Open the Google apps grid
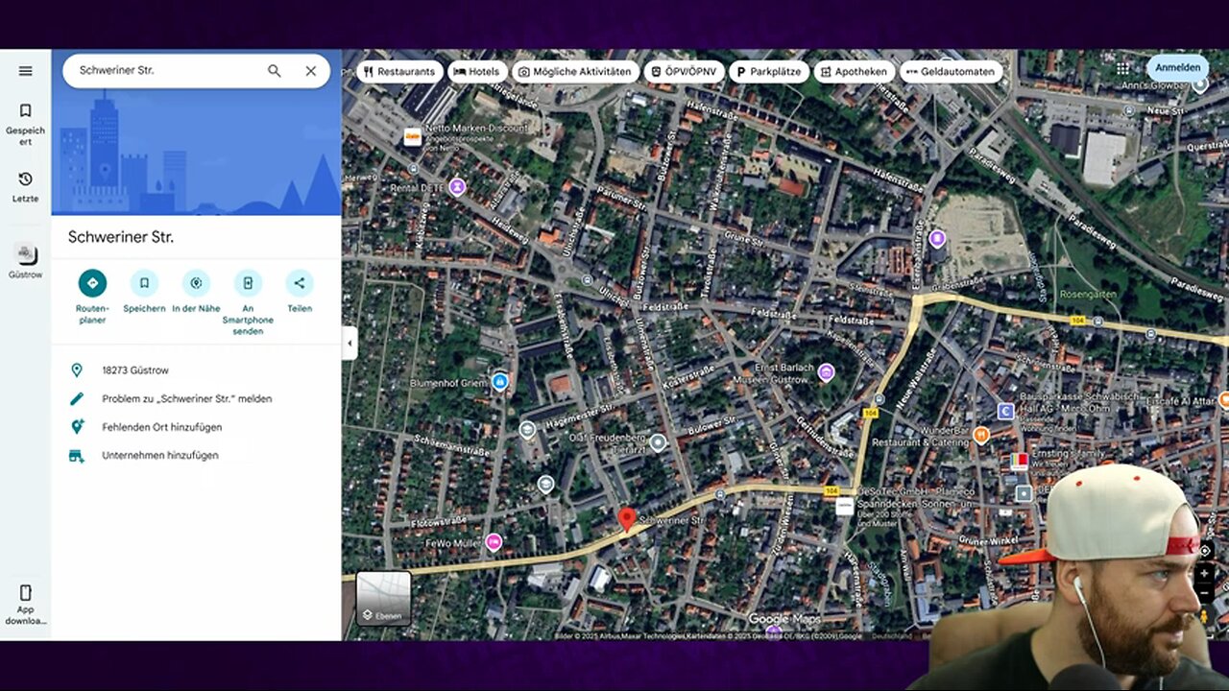This screenshot has width=1229, height=691. click(x=1122, y=68)
